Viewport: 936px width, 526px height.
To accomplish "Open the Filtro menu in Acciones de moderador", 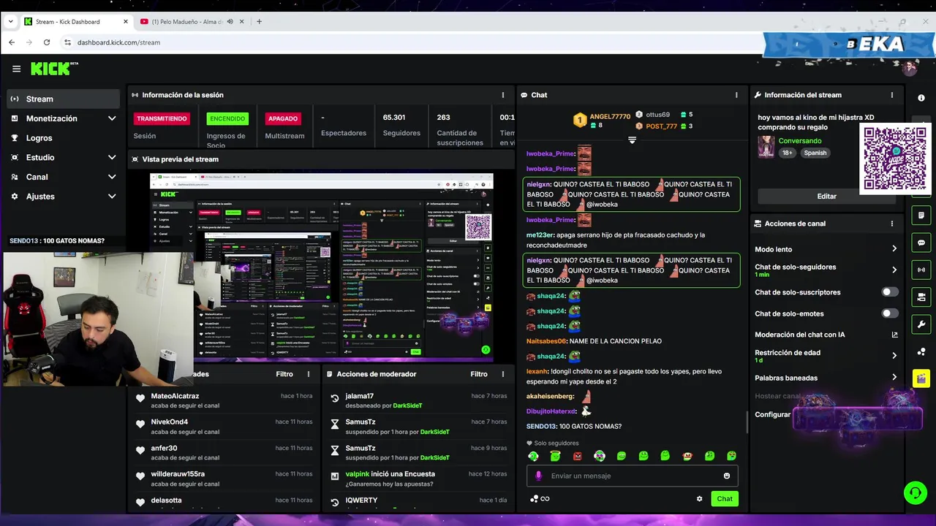I will pos(479,374).
